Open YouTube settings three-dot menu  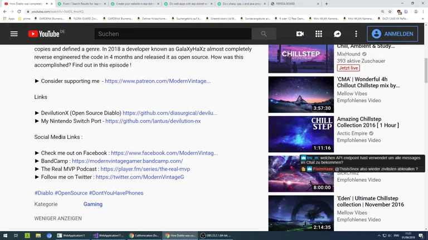tap(356, 34)
